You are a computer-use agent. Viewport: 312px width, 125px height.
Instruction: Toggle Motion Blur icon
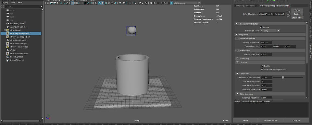coord(123,3)
